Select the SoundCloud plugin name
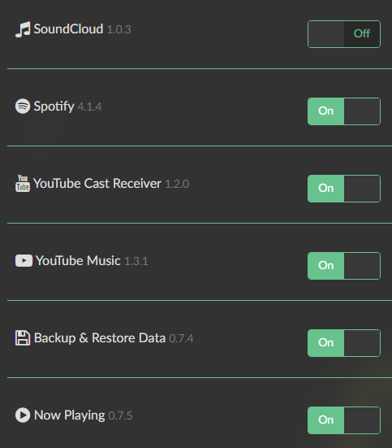The image size is (392, 448). [68, 29]
